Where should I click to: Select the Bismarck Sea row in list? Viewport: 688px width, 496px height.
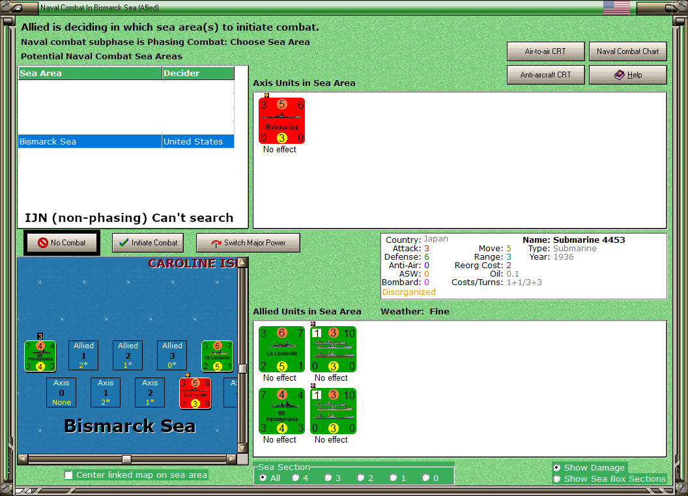click(126, 141)
